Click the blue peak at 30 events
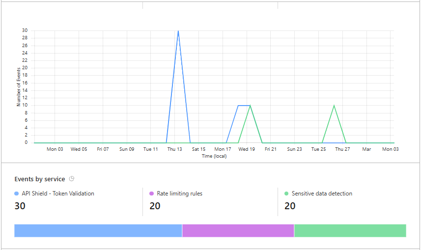The width and height of the screenshot is (422, 250). [178, 31]
